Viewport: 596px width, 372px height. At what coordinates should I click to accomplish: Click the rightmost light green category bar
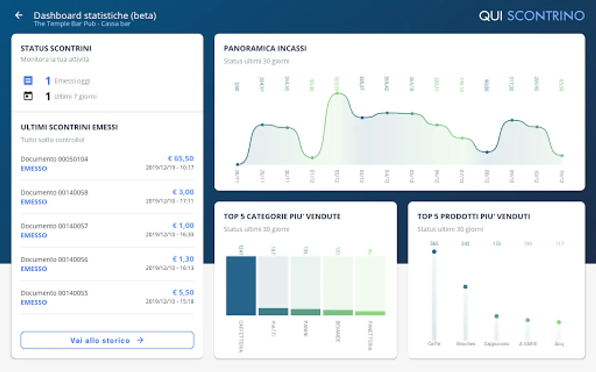370,313
